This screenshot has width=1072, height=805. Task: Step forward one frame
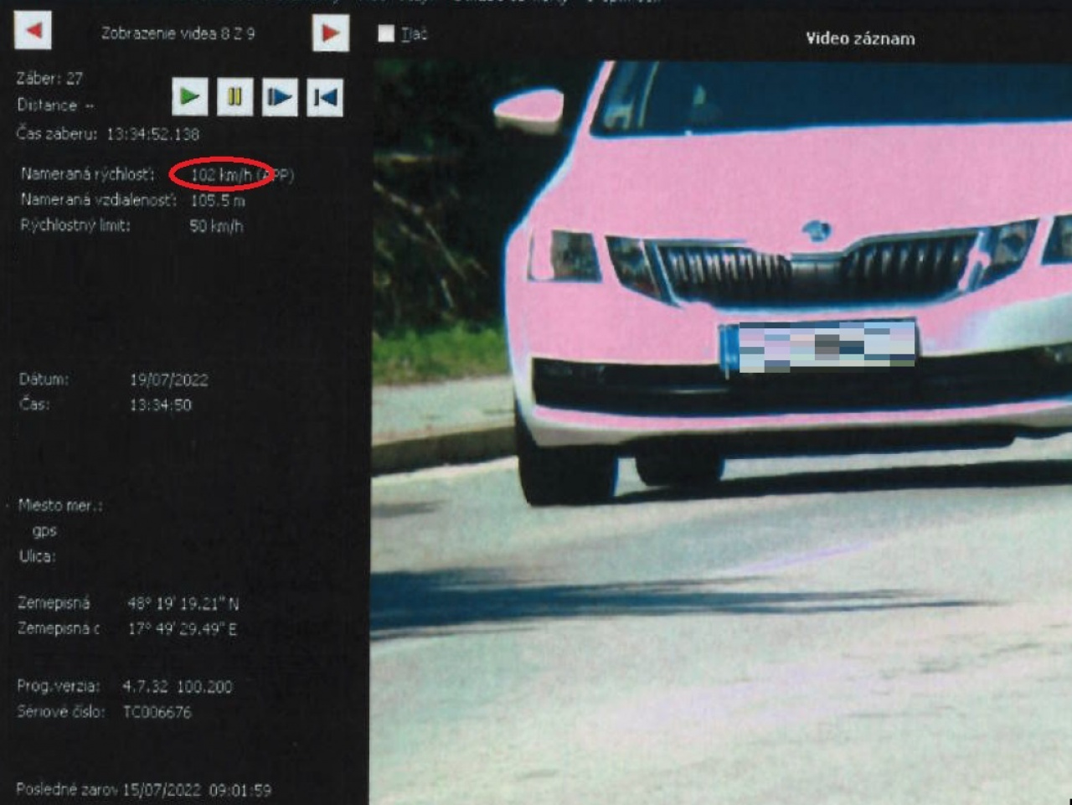click(280, 97)
